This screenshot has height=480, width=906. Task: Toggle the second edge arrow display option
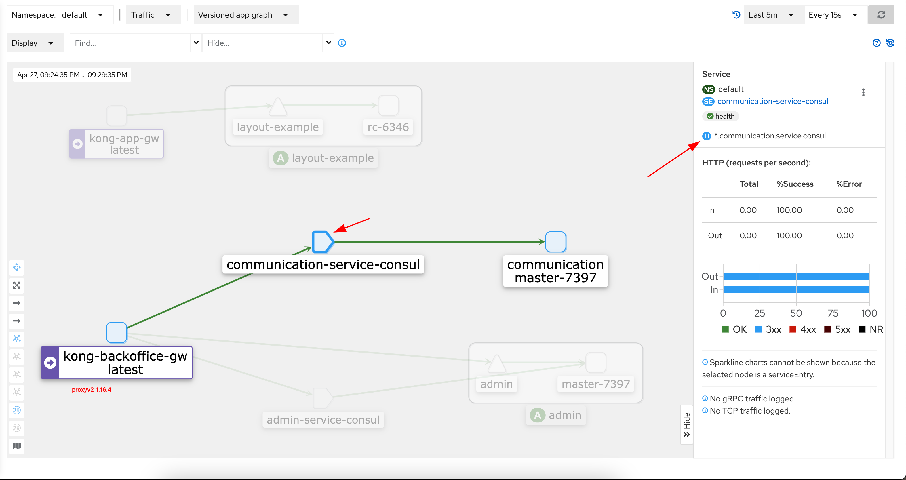point(17,321)
